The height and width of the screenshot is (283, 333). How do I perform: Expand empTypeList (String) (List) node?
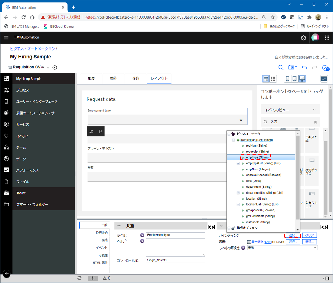[x=238, y=163]
